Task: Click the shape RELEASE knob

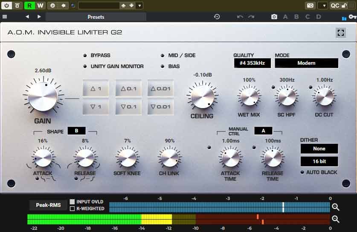Action: tap(85, 158)
